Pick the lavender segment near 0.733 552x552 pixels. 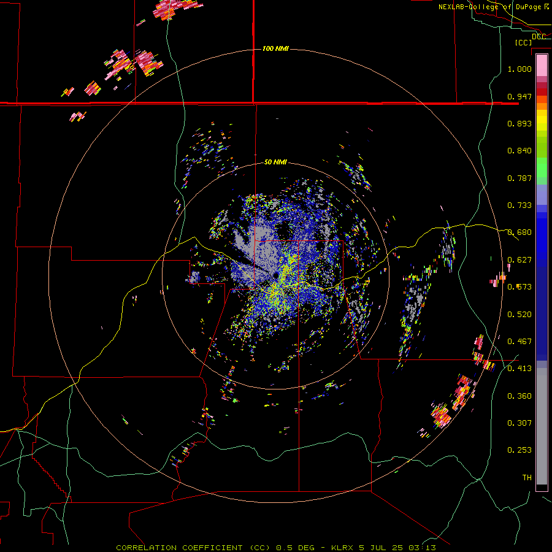tap(542, 194)
